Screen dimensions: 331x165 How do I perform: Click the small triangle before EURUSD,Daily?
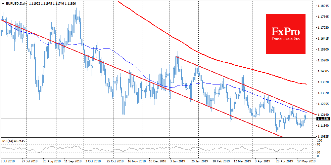(3, 3)
